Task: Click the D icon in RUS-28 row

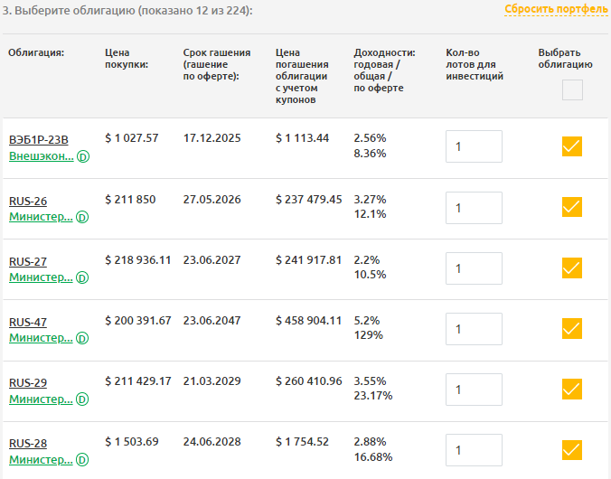Action: (82, 459)
